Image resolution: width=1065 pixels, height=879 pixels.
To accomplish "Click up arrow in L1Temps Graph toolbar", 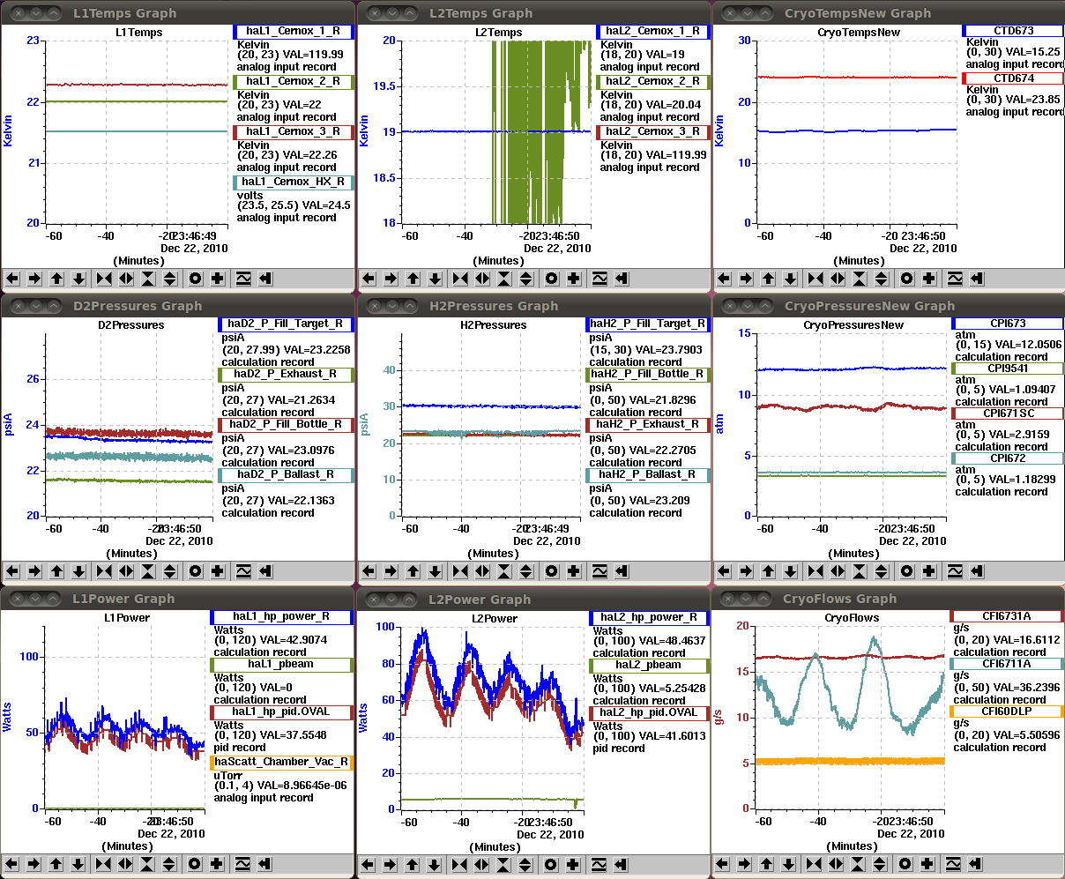I will click(56, 279).
